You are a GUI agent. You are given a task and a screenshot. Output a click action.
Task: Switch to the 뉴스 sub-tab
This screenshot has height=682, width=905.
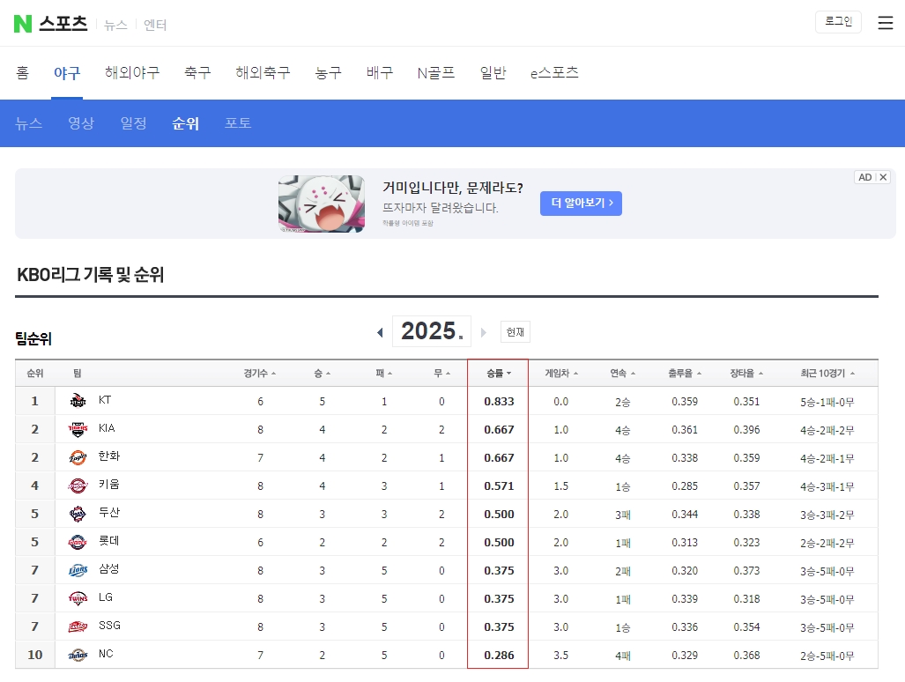click(x=29, y=122)
